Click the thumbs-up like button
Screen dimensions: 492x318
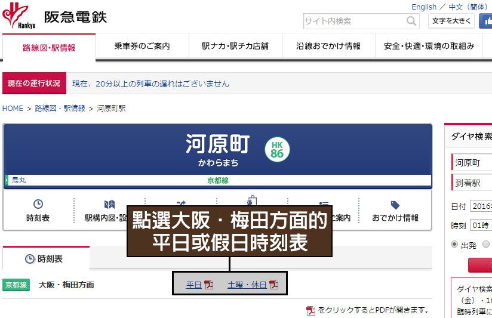[x=485, y=21]
